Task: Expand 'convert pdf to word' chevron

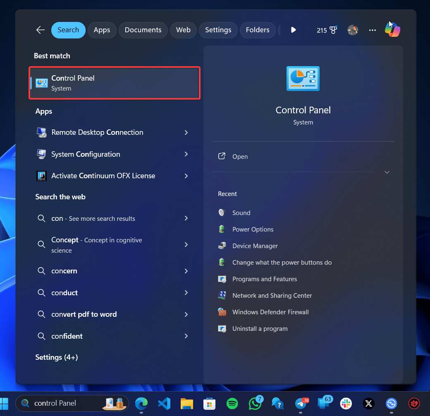Action: tap(186, 314)
